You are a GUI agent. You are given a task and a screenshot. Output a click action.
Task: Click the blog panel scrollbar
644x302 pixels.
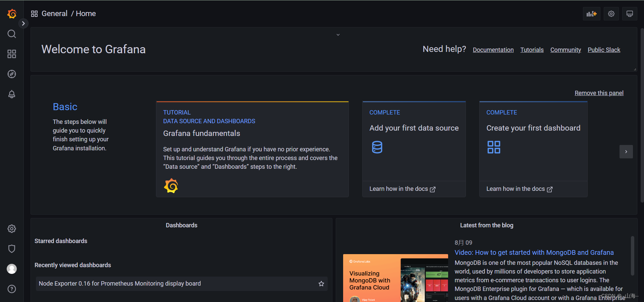632,256
